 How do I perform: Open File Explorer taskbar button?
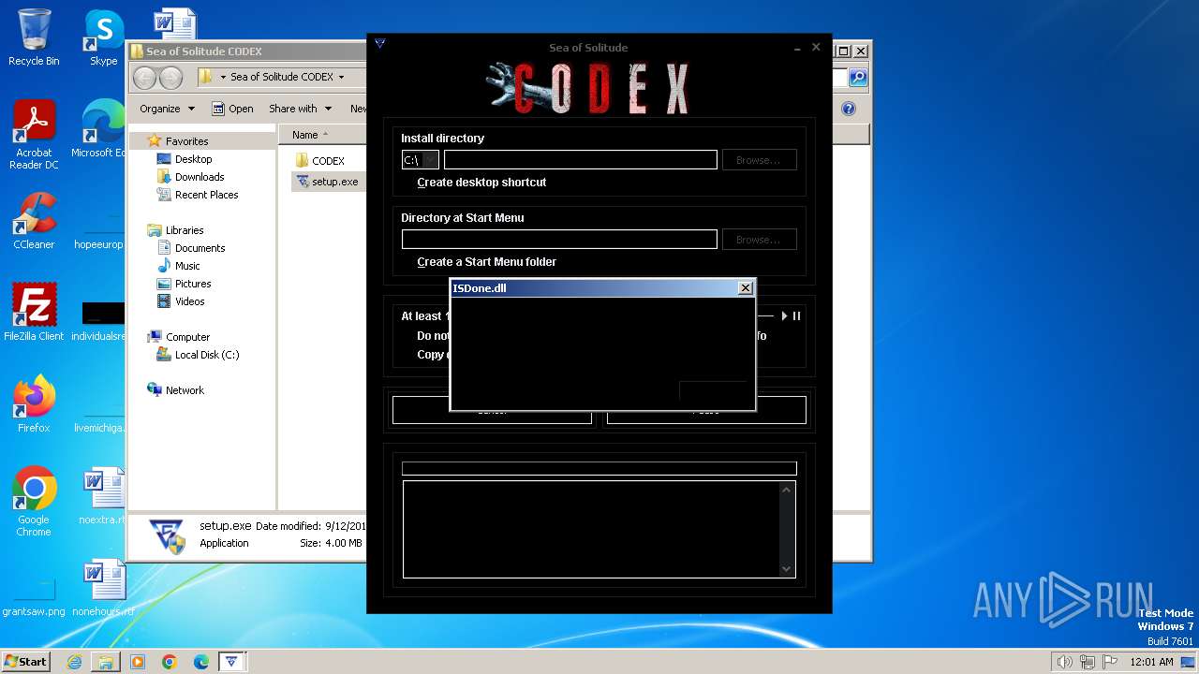(x=106, y=662)
